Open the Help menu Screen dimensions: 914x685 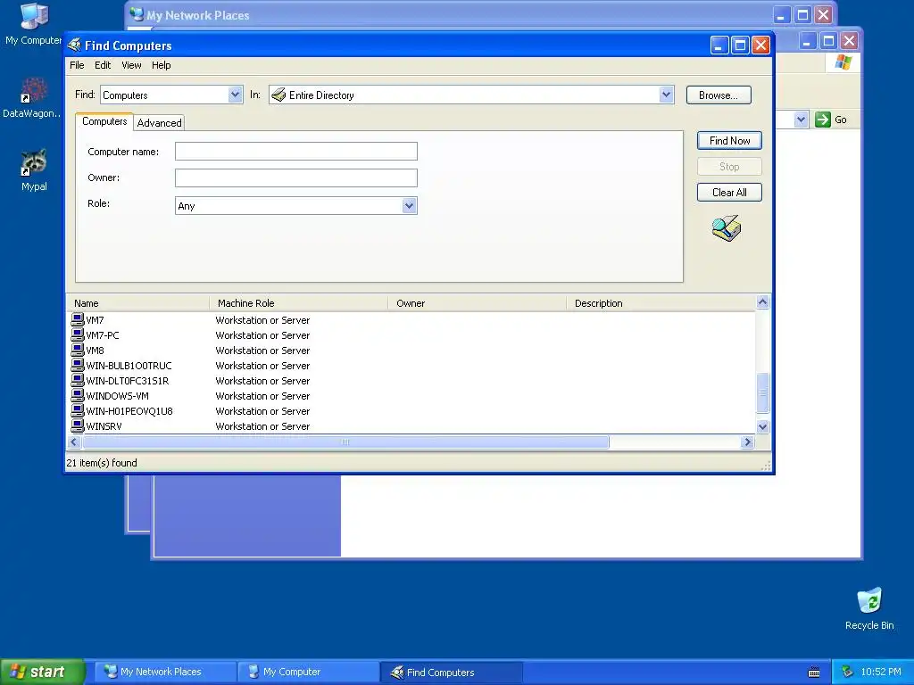click(x=161, y=65)
